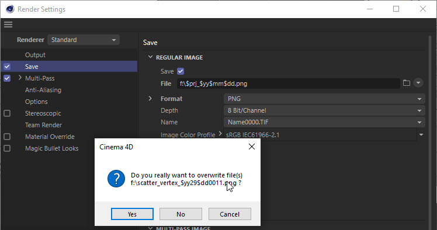Image resolution: width=437 pixels, height=230 pixels.
Task: Close the Cinema 4D overwrite dialog
Action: [252, 147]
